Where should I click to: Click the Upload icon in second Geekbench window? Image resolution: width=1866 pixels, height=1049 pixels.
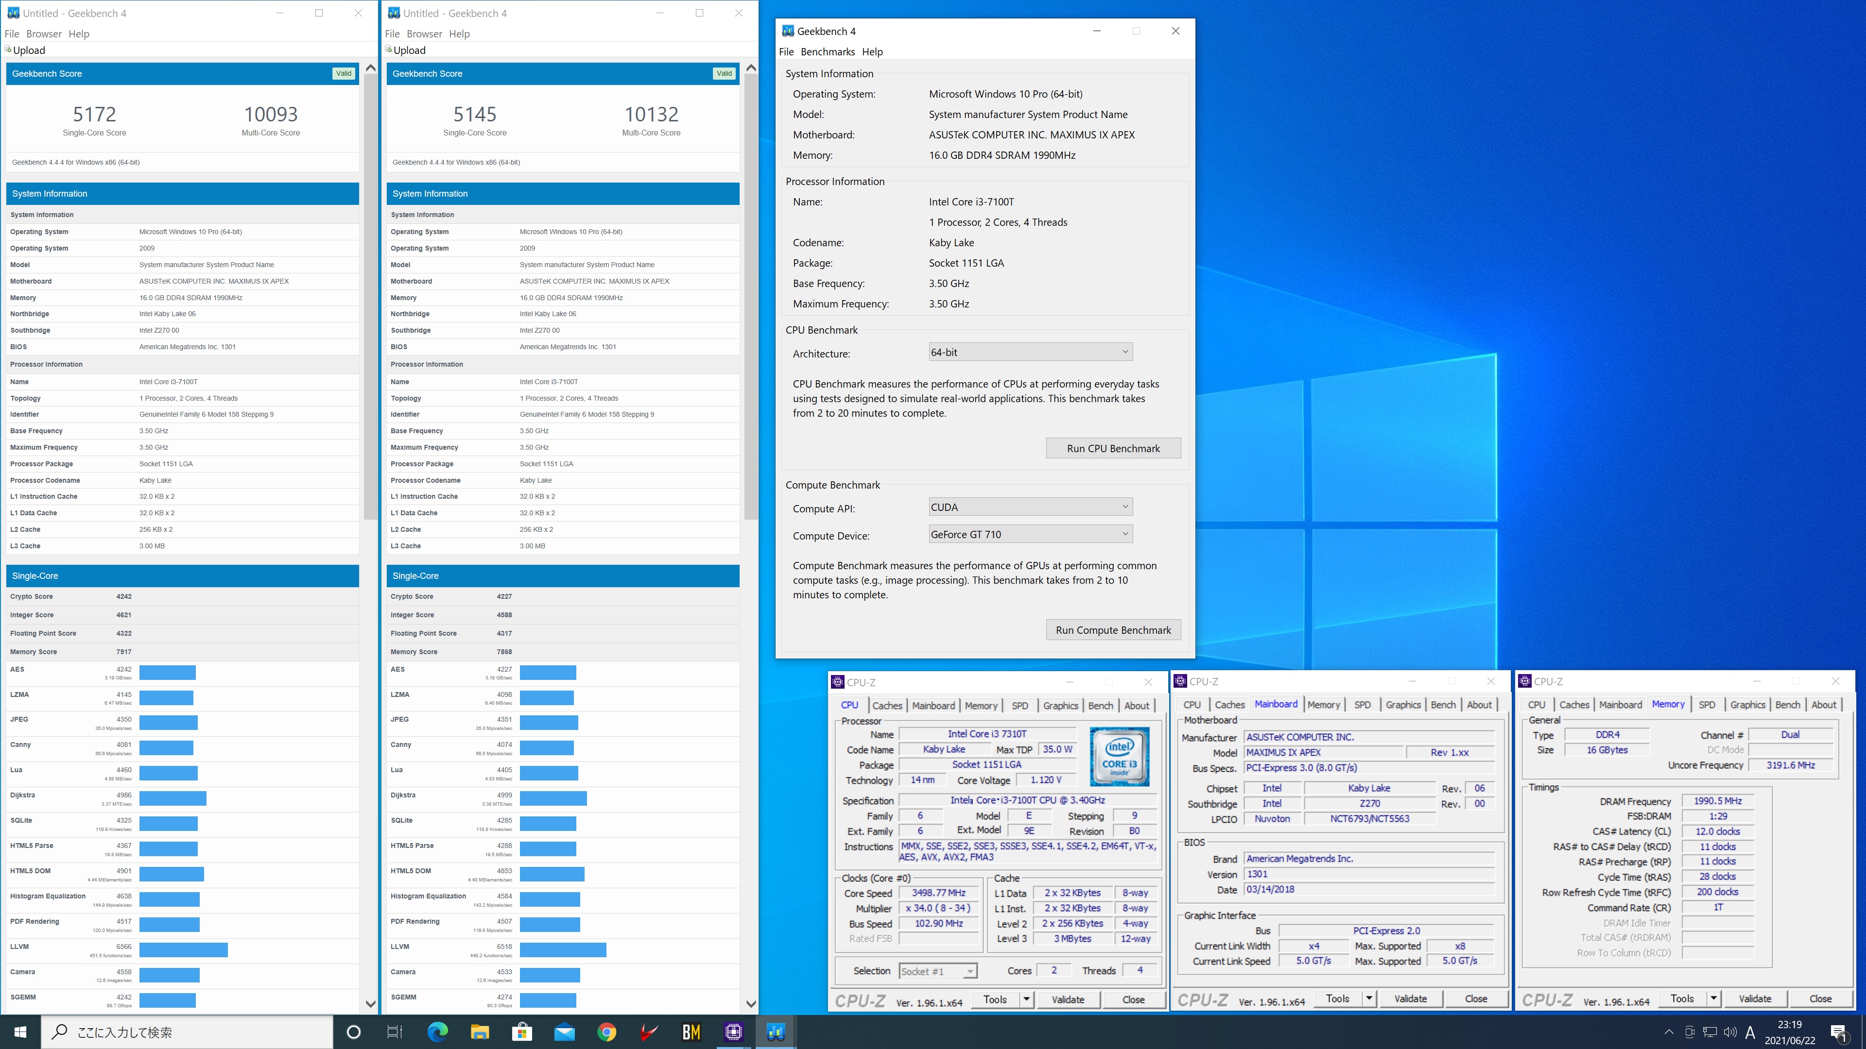[x=389, y=49]
